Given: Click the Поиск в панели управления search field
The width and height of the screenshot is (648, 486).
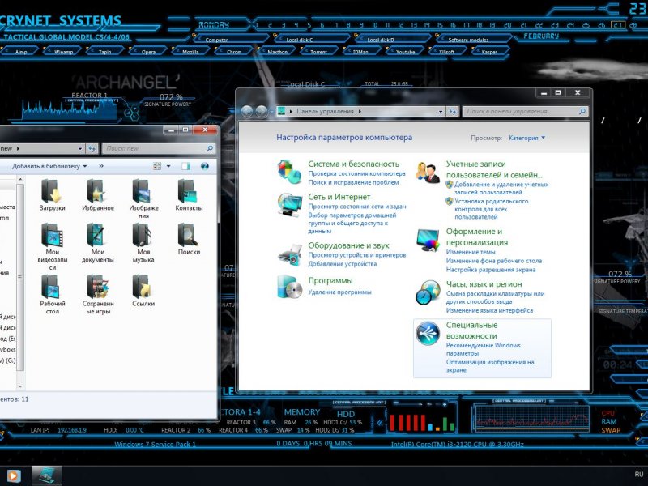Looking at the screenshot, I should [525, 111].
